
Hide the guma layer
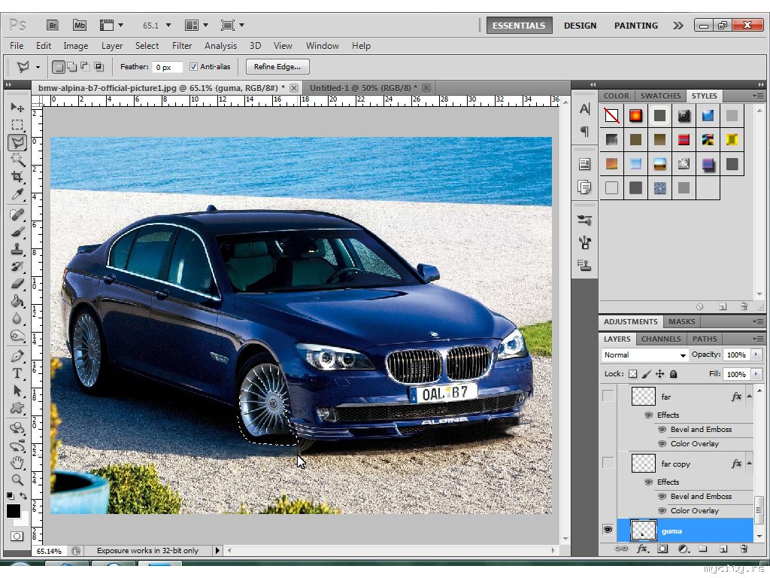[x=608, y=531]
